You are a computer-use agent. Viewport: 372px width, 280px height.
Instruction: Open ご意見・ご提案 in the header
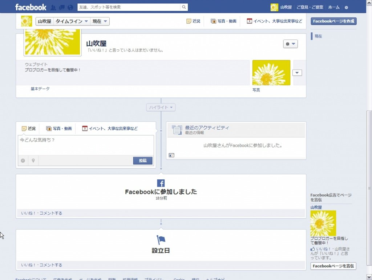(x=310, y=7)
